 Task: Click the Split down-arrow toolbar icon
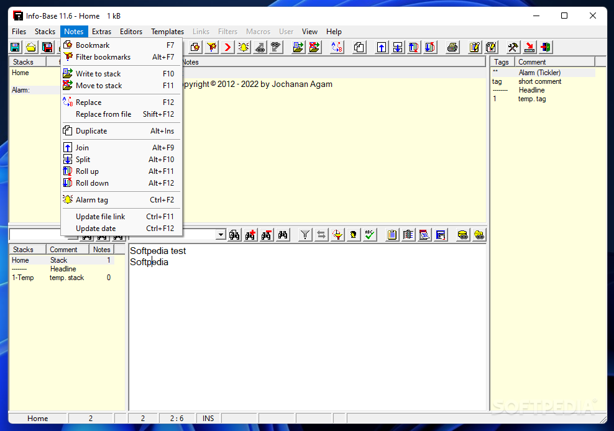pyautogui.click(x=398, y=47)
